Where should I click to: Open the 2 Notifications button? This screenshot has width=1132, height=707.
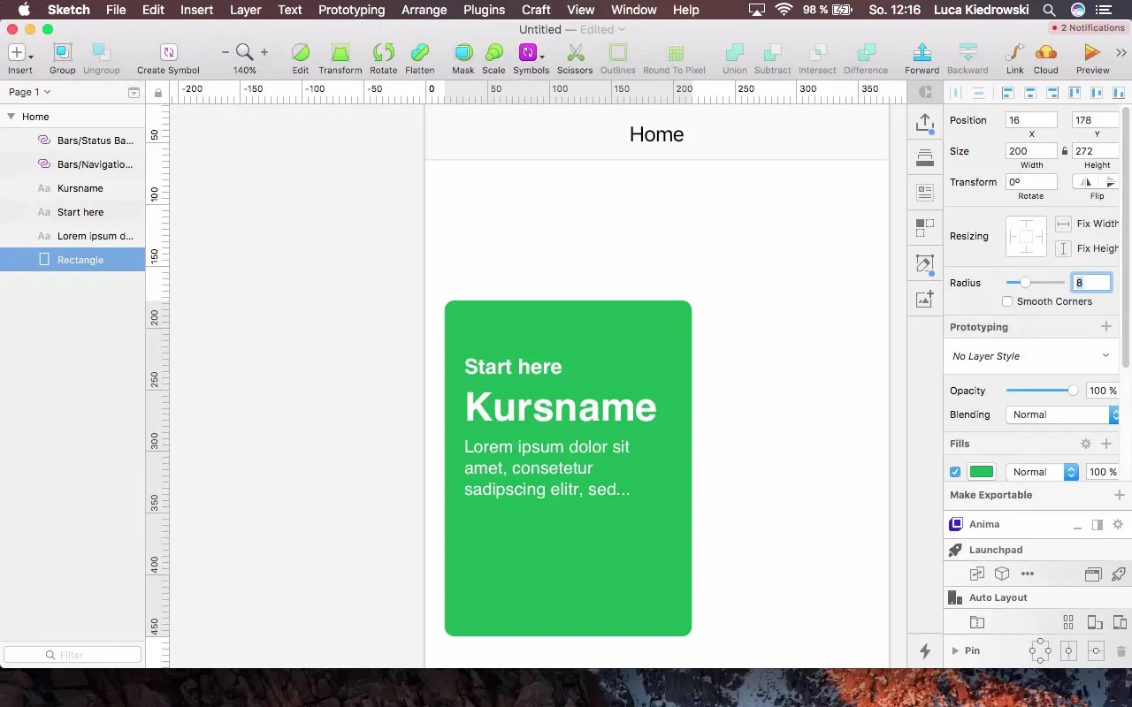[x=1088, y=28]
